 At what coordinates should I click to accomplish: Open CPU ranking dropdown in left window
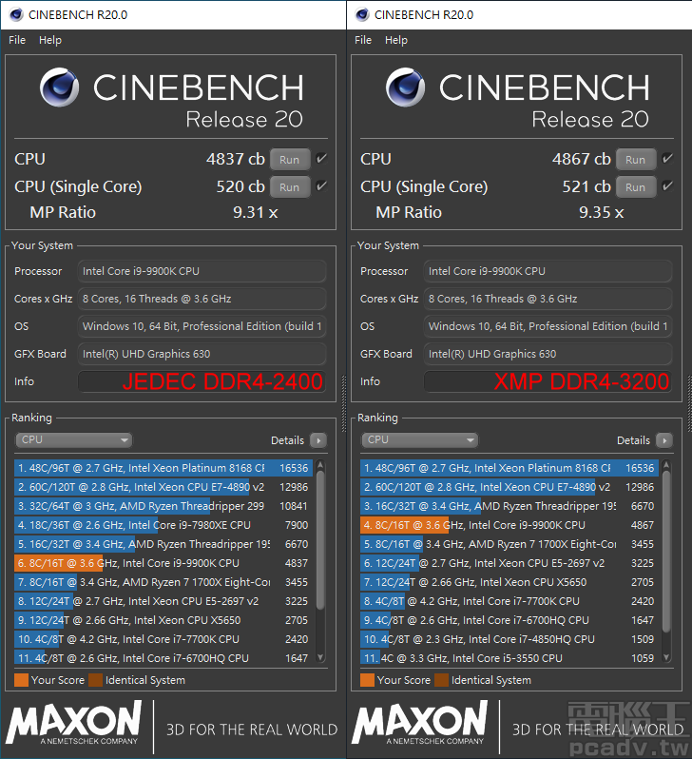[73, 440]
